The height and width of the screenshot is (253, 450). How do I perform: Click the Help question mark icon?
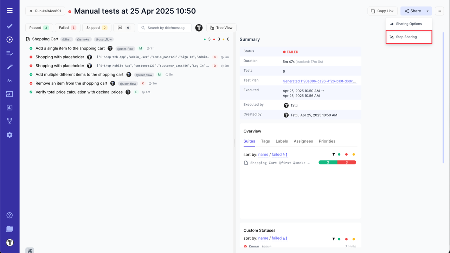9,215
